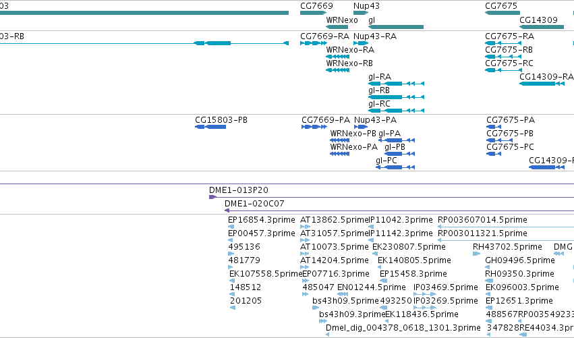
Task: Click the CG7675-PB protein label
Action: pyautogui.click(x=510, y=134)
